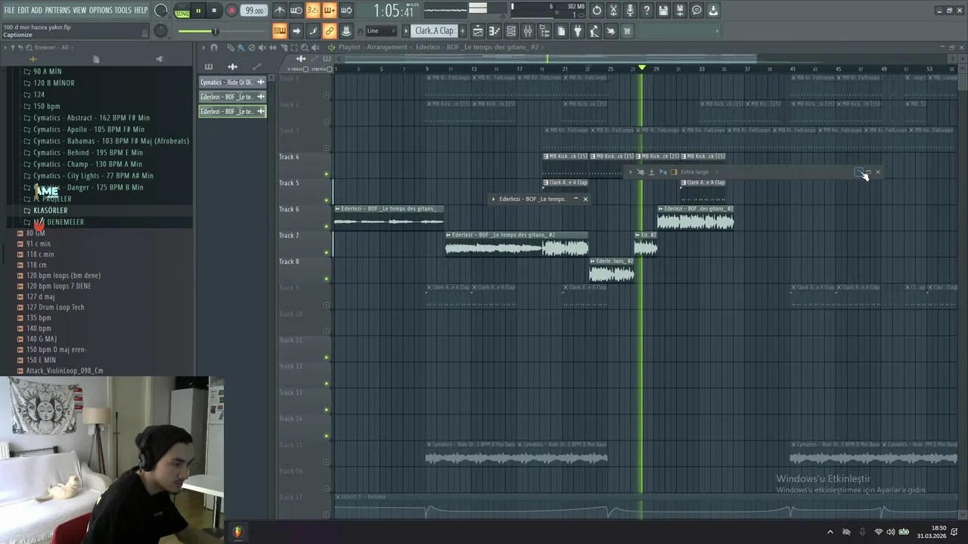Add new pattern with plus button
Image resolution: width=968 pixels, height=544 pixels.
(x=464, y=31)
